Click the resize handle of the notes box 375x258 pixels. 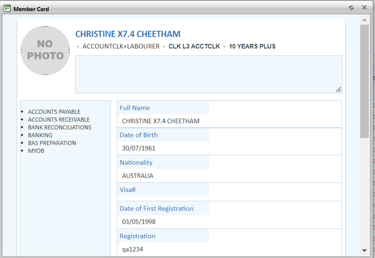pyautogui.click(x=338, y=89)
